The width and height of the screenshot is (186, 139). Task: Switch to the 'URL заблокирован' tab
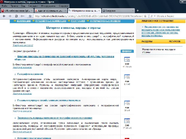point(17,11)
